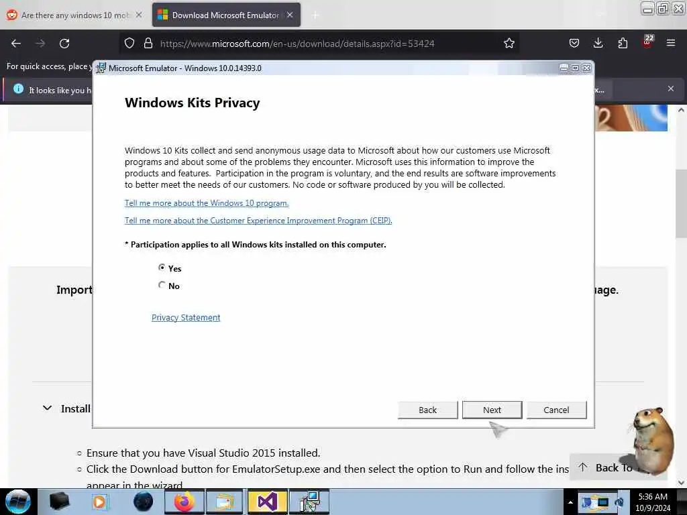Image resolution: width=687 pixels, height=515 pixels.
Task: Collapse the Install section chevron
Action: [x=47, y=408]
